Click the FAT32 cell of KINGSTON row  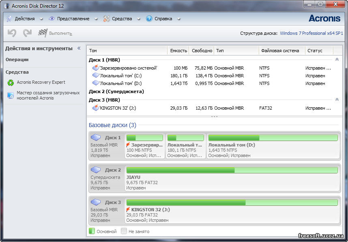point(265,108)
